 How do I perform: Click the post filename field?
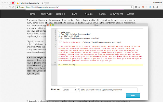108,90
